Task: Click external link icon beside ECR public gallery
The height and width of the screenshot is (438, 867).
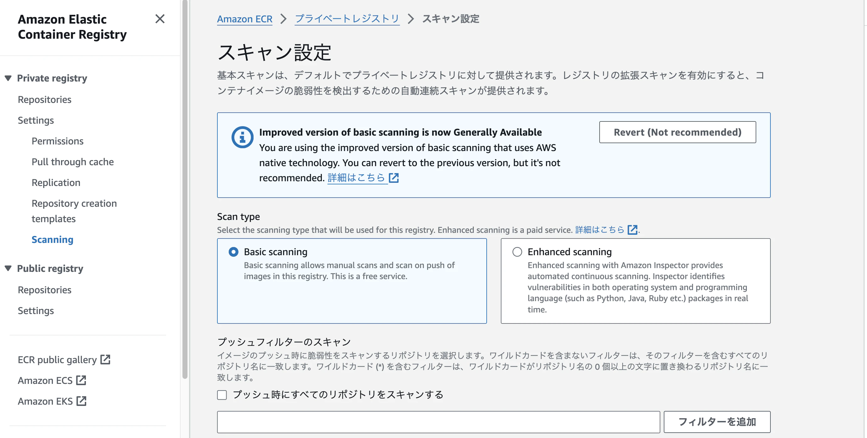Action: [x=105, y=360]
